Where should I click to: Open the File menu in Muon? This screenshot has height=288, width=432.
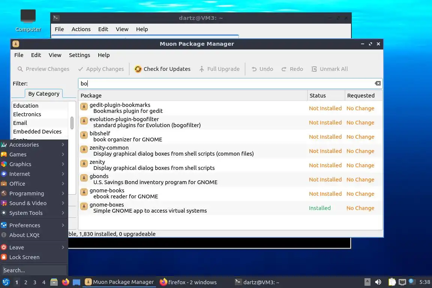(x=19, y=55)
